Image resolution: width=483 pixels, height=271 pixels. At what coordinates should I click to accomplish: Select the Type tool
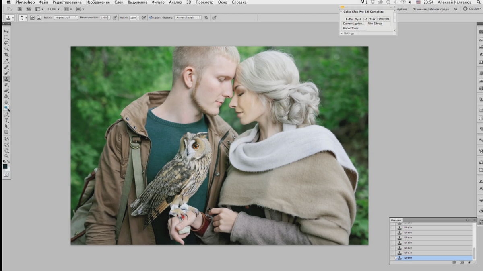point(6,120)
